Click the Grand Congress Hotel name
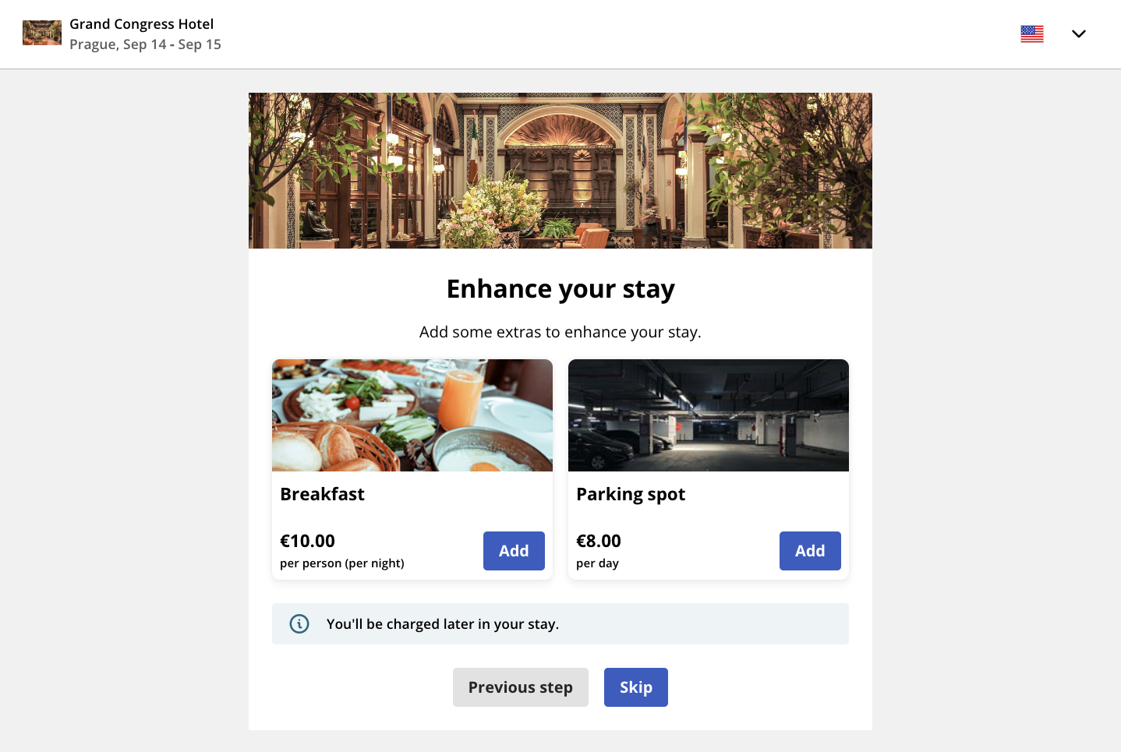Viewport: 1121px width, 752px height. tap(141, 23)
